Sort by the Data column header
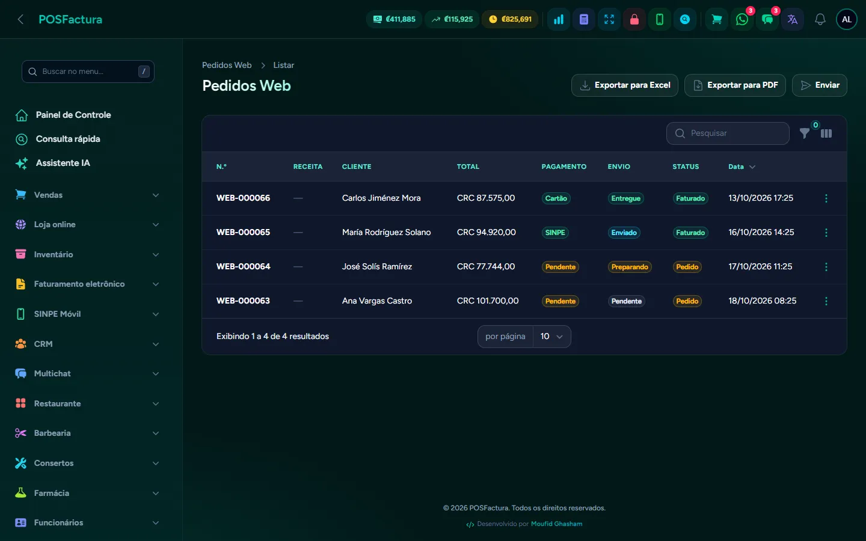This screenshot has width=866, height=541. 742,167
